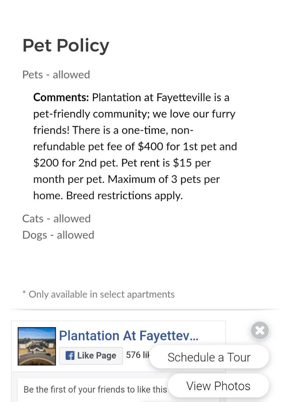Screen dimensions: 281x402
Task: Click the $400 pet fee amount
Action: pos(151,146)
